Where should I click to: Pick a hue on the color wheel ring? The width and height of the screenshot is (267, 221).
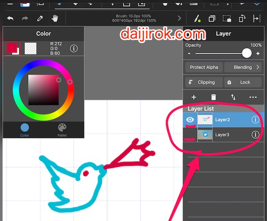point(44,90)
